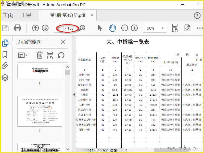Go to next page arrow

[45, 28]
